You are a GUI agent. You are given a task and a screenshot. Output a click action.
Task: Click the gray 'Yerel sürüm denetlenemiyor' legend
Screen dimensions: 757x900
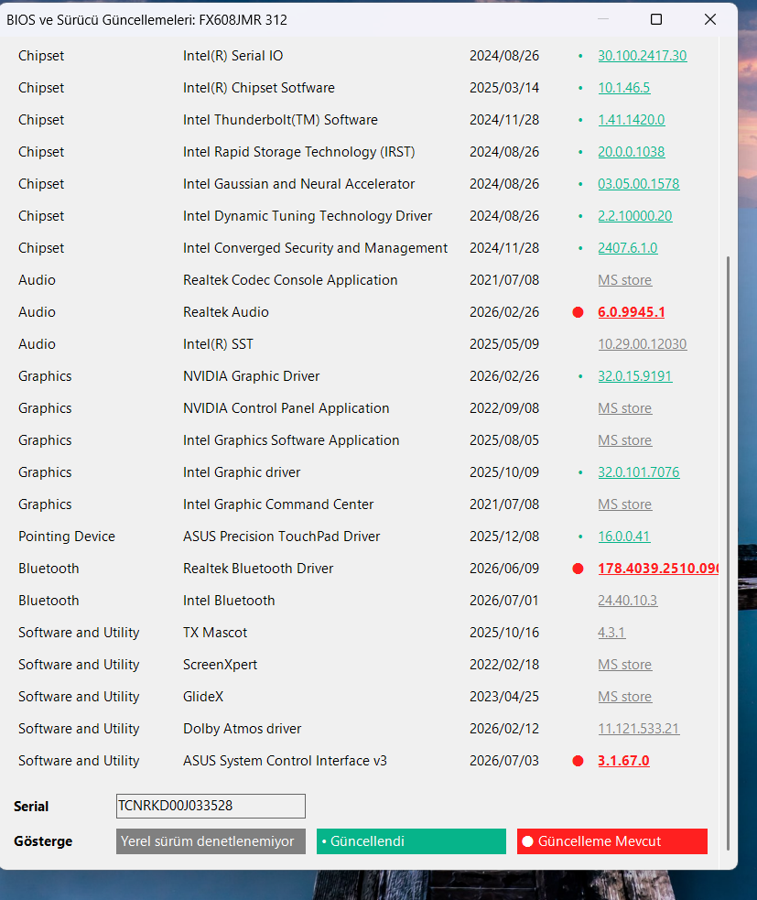(x=211, y=841)
